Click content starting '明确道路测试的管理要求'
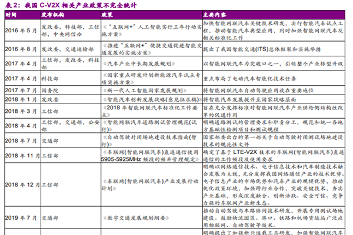 point(274,126)
